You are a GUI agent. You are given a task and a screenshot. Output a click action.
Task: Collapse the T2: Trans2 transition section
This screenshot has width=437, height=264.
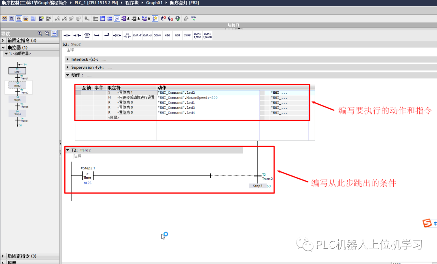pos(68,150)
